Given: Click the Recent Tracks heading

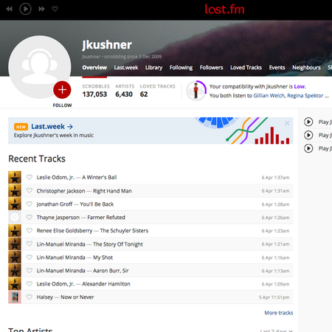Looking at the screenshot, I should click(37, 159).
